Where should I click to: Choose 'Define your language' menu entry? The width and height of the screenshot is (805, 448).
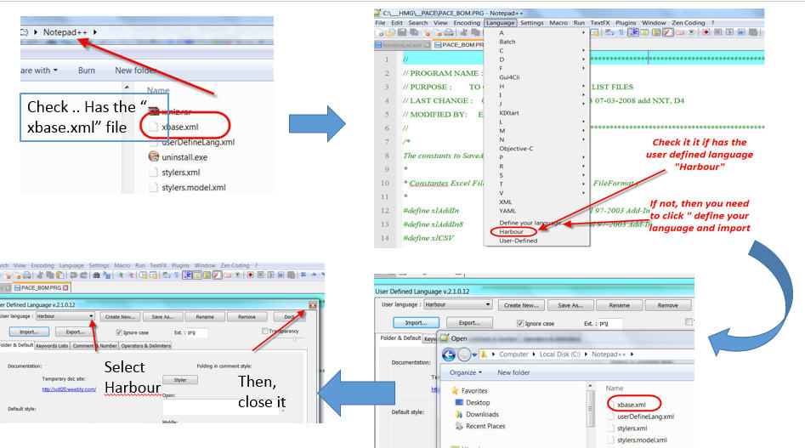530,223
